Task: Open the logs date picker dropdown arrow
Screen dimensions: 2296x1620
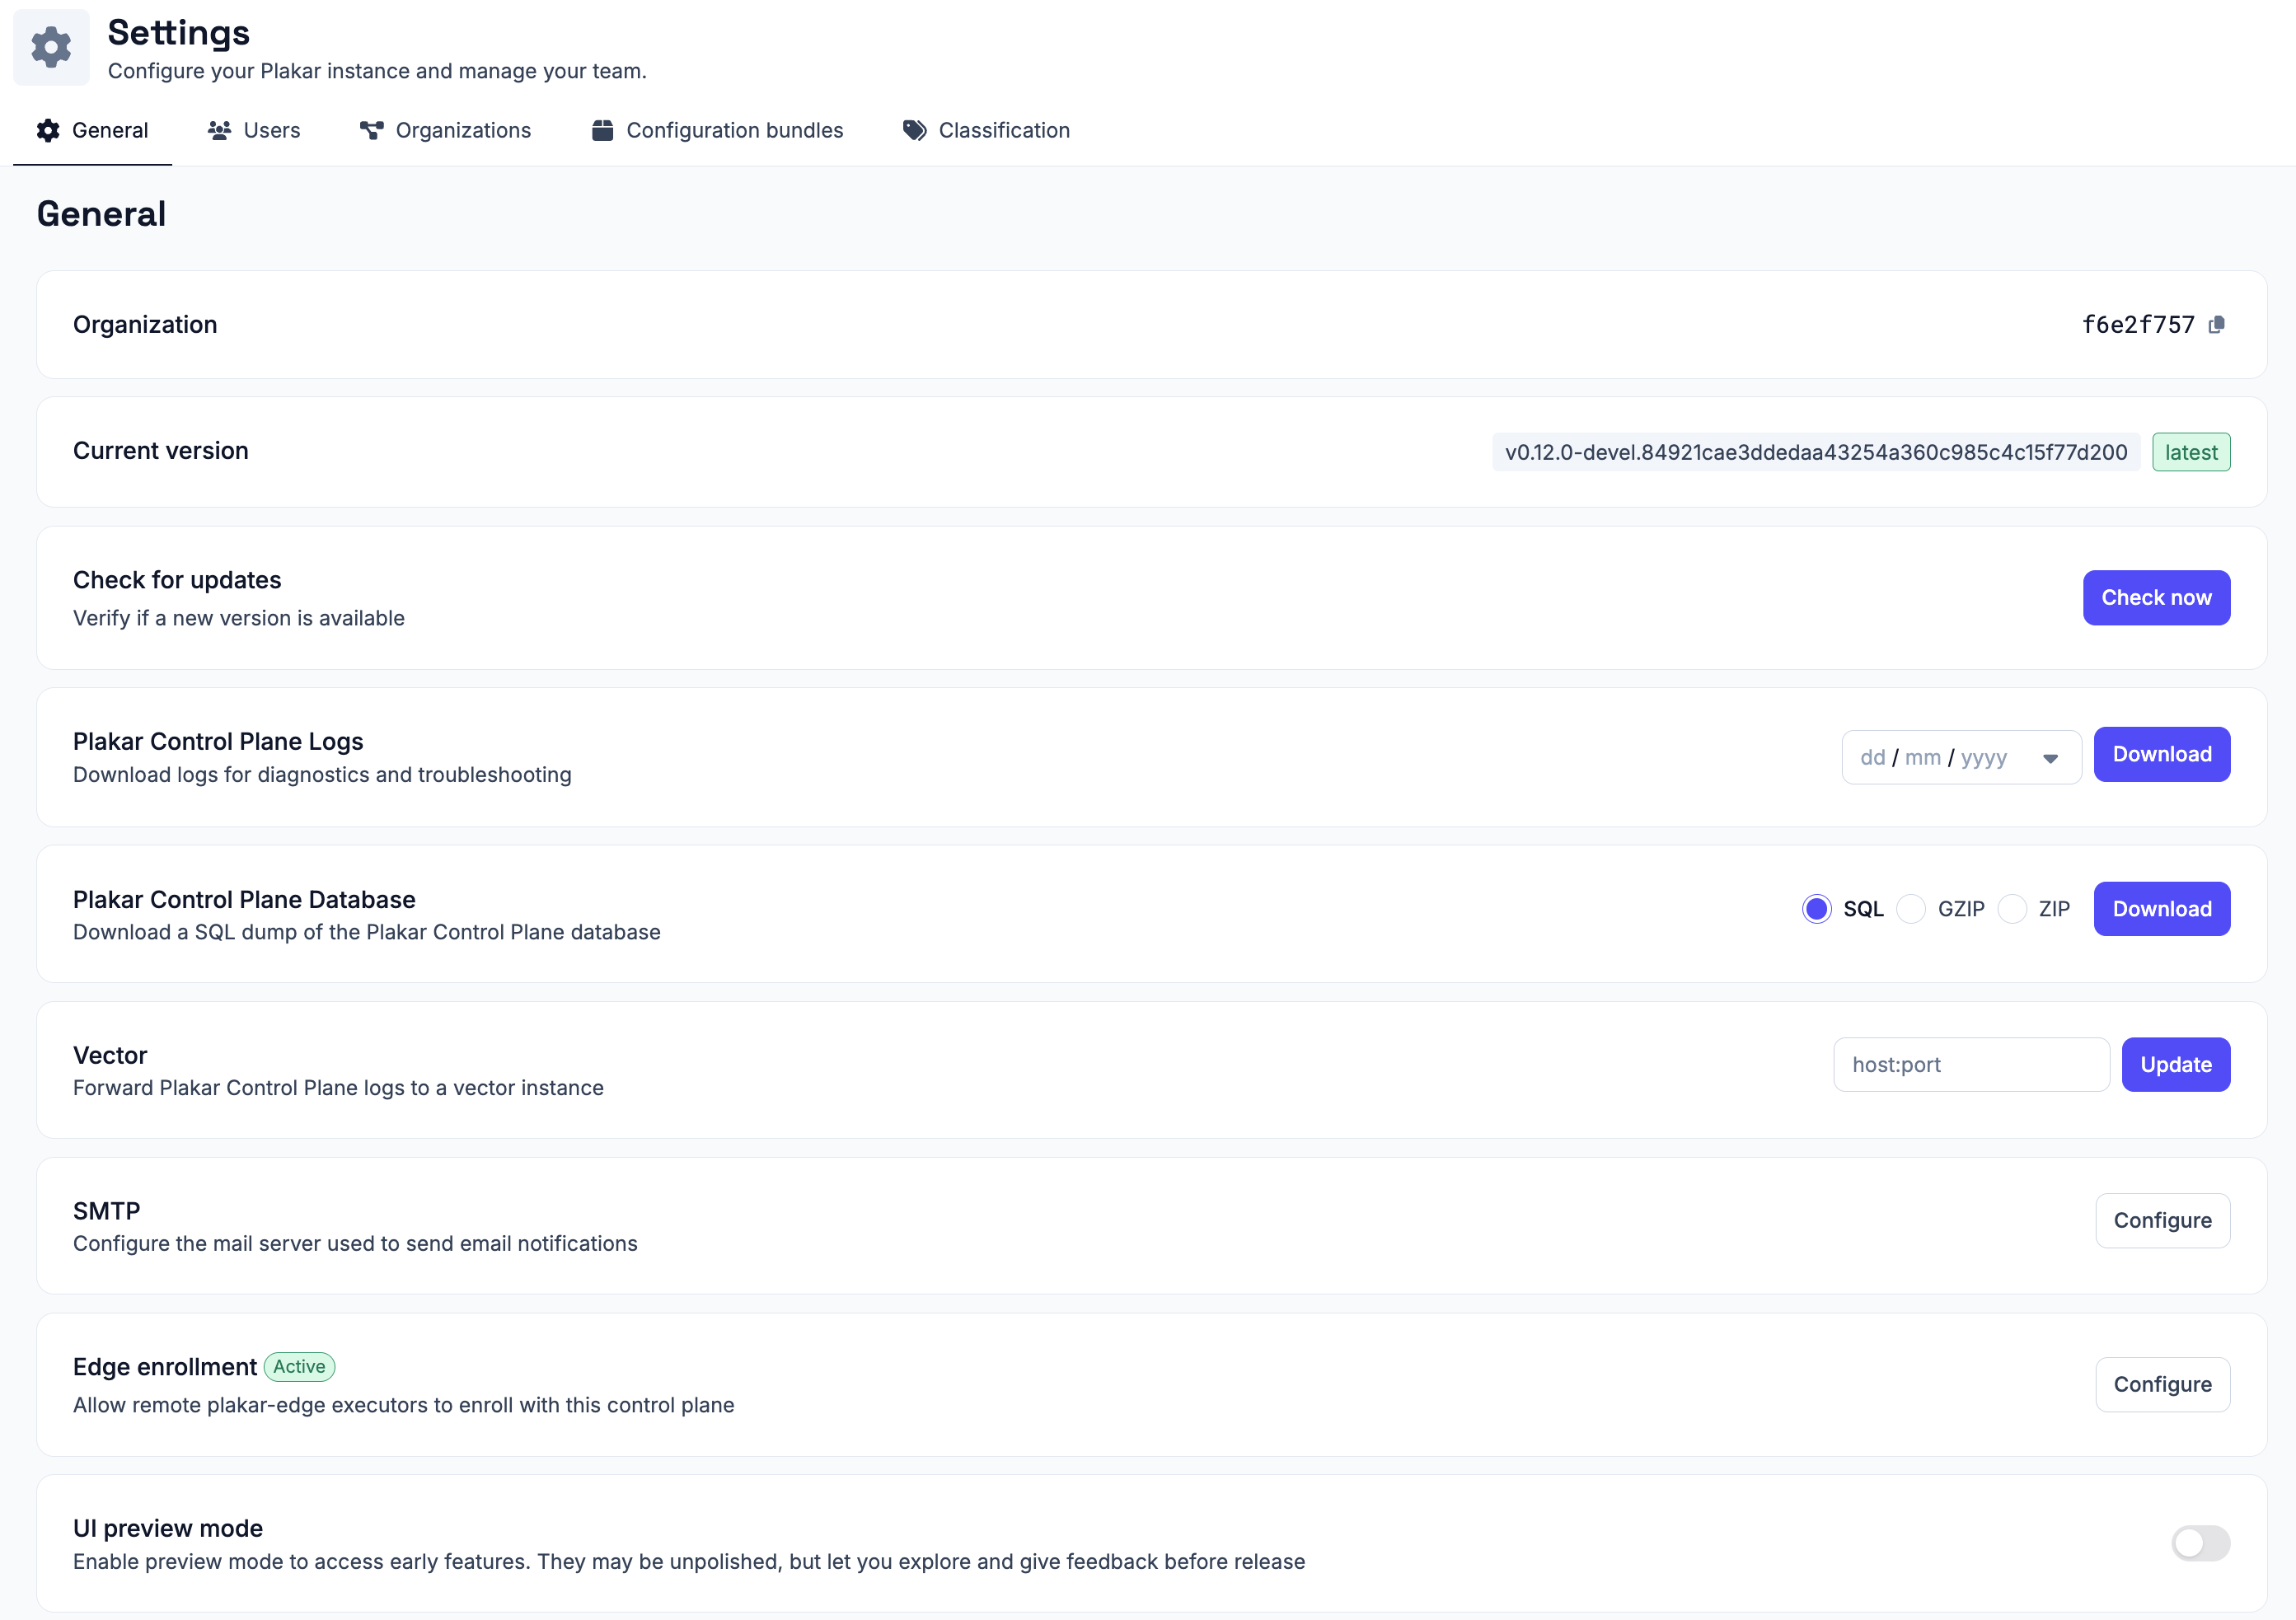Action: click(2050, 759)
